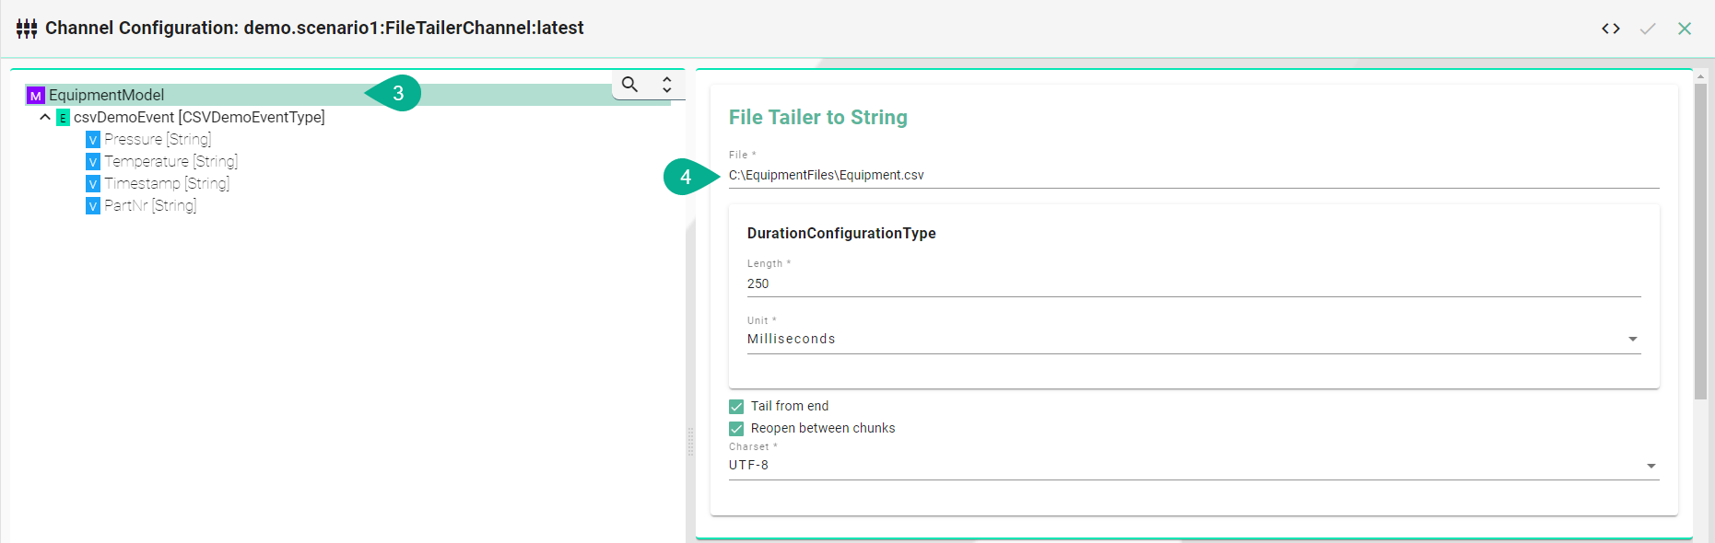Image resolution: width=1715 pixels, height=543 pixels.
Task: Uncheck the Tail from end checkbox
Action: click(x=736, y=407)
